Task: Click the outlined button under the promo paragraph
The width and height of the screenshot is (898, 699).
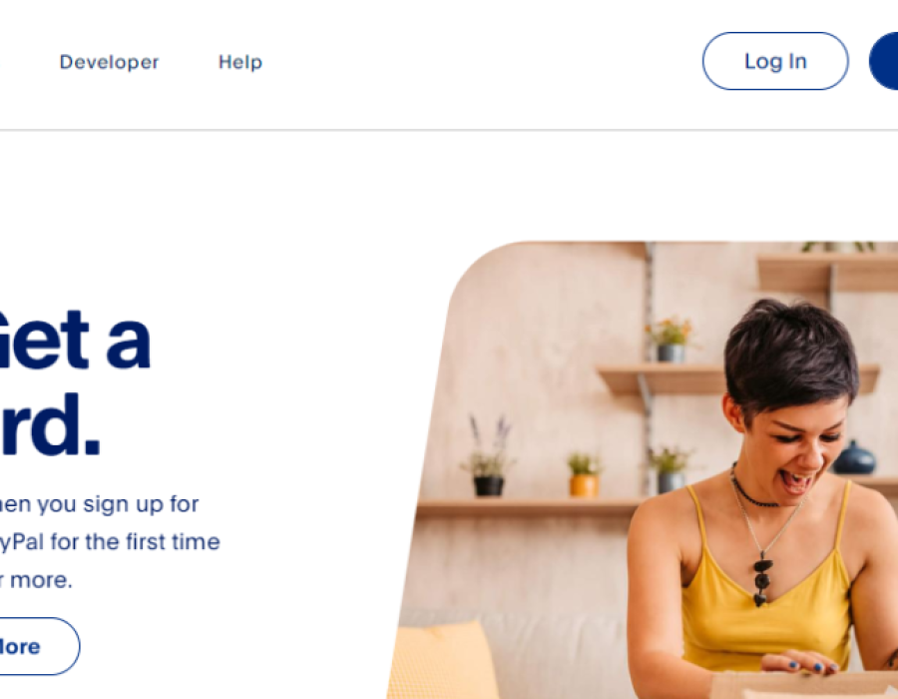Action: pyautogui.click(x=38, y=646)
